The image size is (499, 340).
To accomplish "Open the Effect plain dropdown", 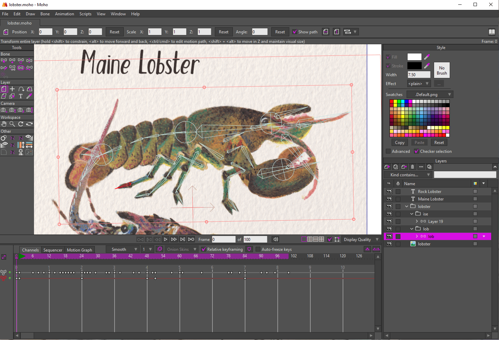I will tap(419, 84).
